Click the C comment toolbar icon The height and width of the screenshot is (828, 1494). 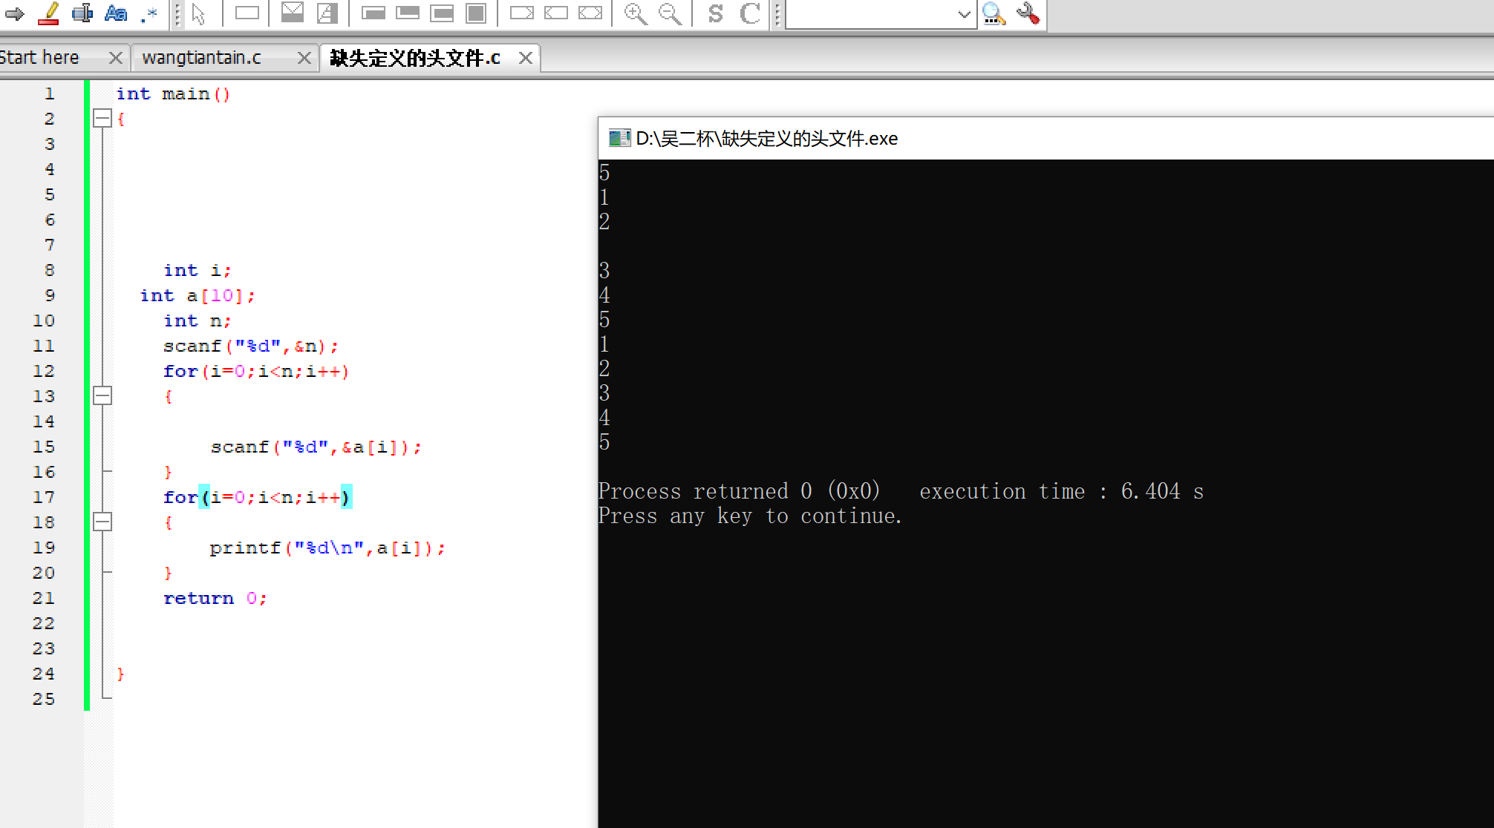point(750,13)
